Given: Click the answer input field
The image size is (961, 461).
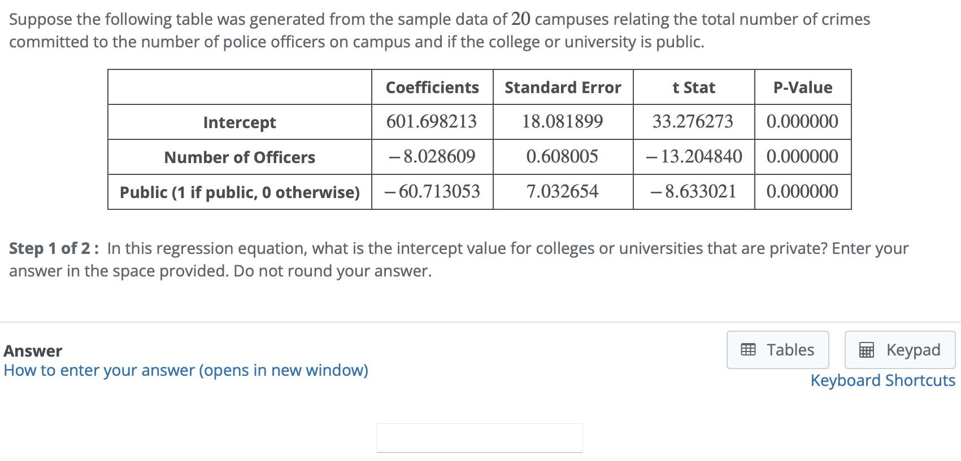Looking at the screenshot, I should [479, 438].
